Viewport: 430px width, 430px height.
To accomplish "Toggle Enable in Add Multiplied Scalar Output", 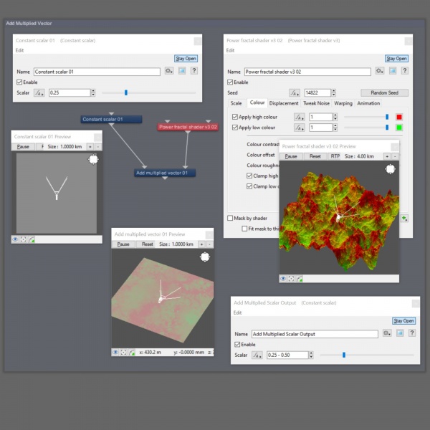I will coord(237,345).
